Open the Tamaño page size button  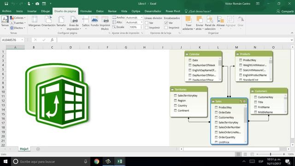(x=61, y=23)
